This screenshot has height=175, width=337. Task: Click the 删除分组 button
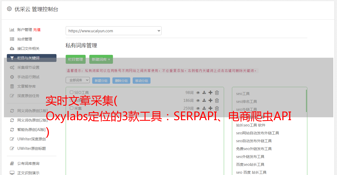tap(121, 81)
